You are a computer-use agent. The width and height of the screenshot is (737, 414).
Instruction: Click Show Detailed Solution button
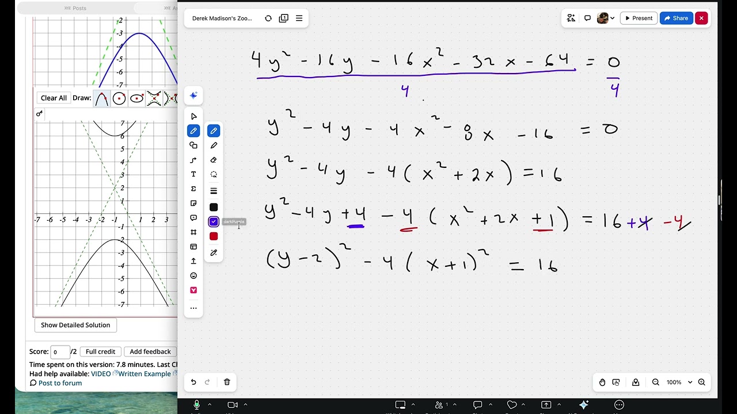[75, 325]
